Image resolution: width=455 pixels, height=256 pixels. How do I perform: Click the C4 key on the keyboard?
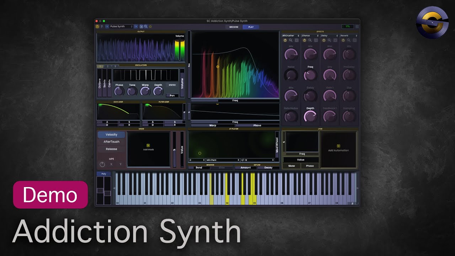pyautogui.click(x=227, y=188)
